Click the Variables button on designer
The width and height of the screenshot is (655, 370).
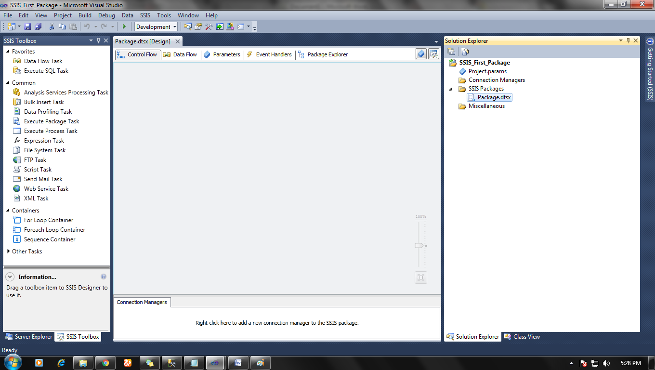(421, 54)
